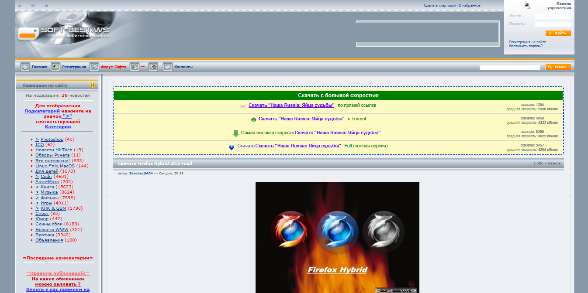Click the Full (полная версия) download link

coord(298,146)
